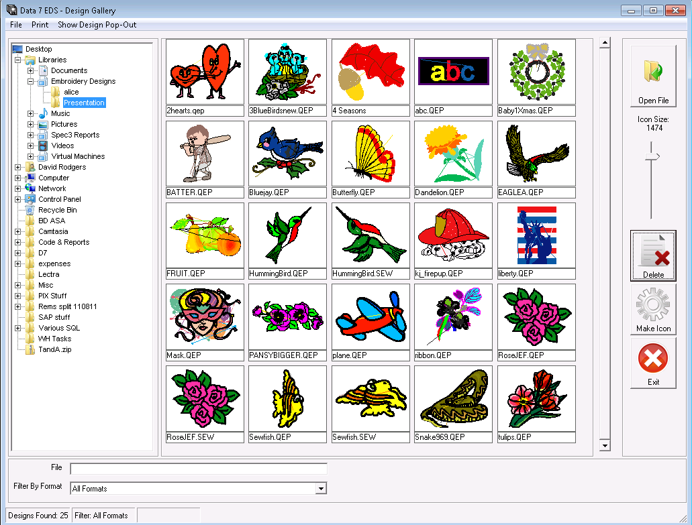Select the abc.QEP design thumbnail
This screenshot has width=692, height=525.
(453, 72)
